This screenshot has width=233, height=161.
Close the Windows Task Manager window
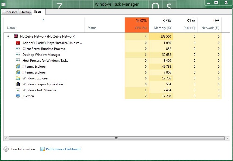226,2
